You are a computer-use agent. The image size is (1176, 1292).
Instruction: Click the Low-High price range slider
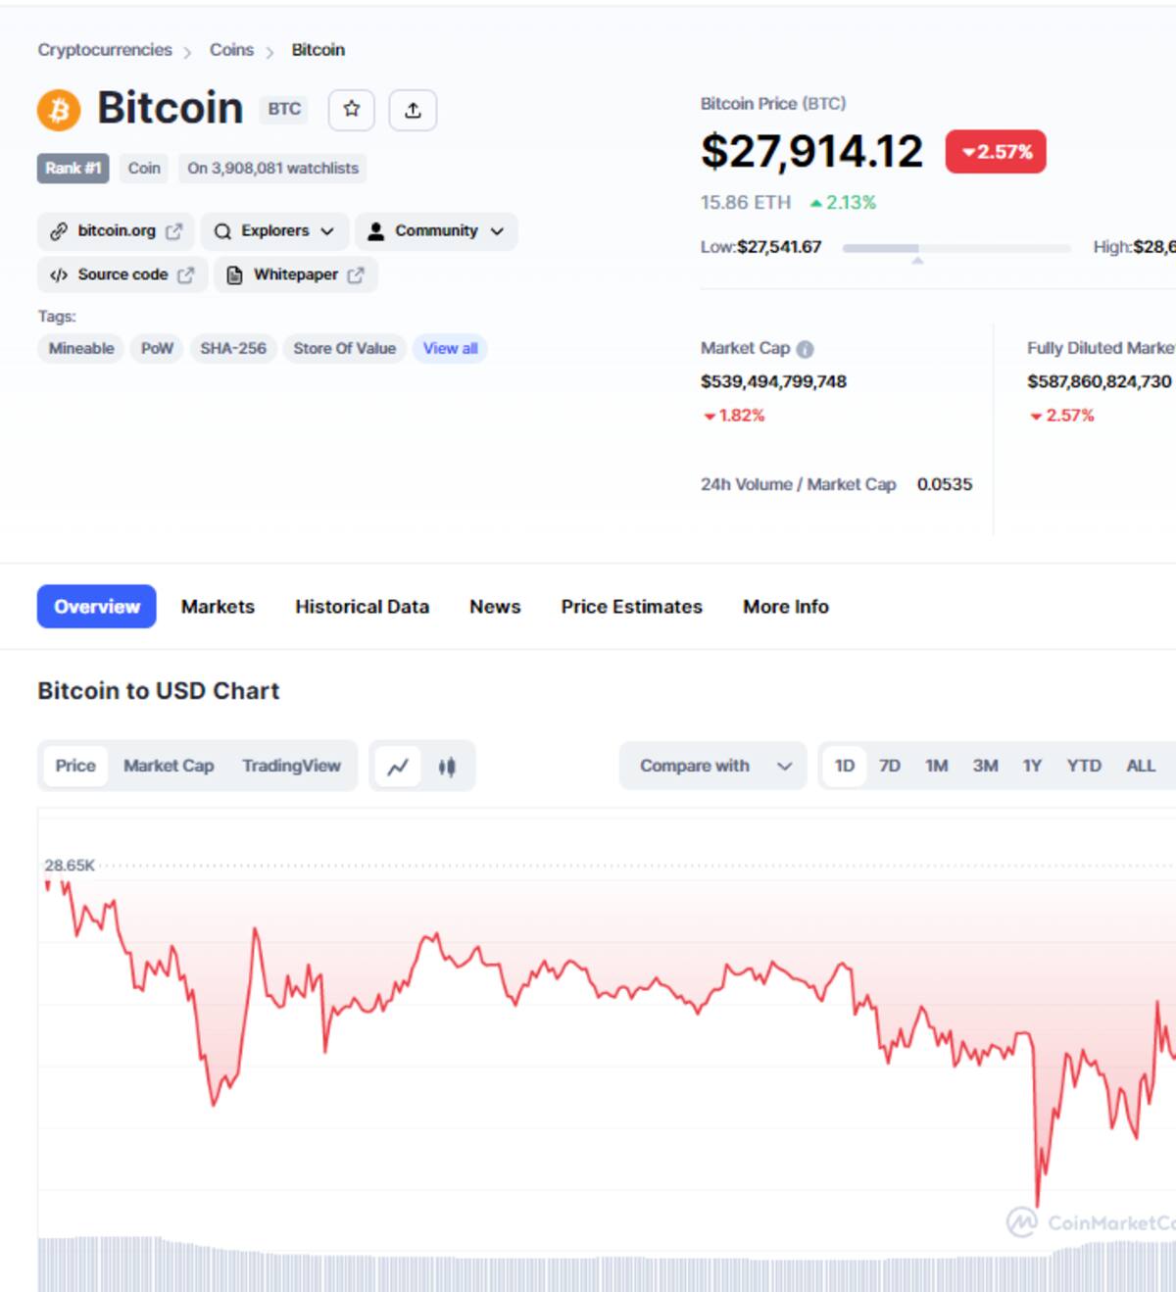click(955, 248)
